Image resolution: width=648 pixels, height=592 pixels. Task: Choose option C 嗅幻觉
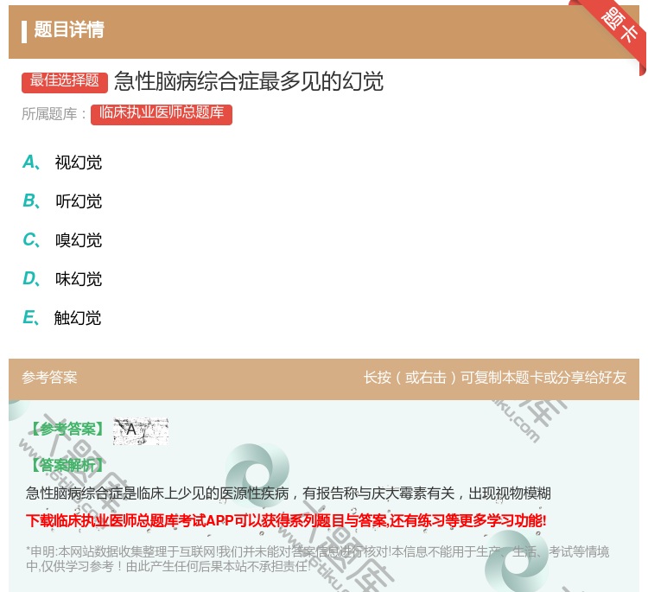[x=62, y=240]
